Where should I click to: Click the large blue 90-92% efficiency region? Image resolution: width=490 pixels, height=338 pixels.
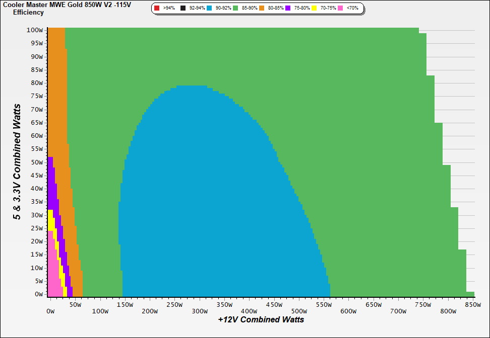pyautogui.click(x=202, y=201)
